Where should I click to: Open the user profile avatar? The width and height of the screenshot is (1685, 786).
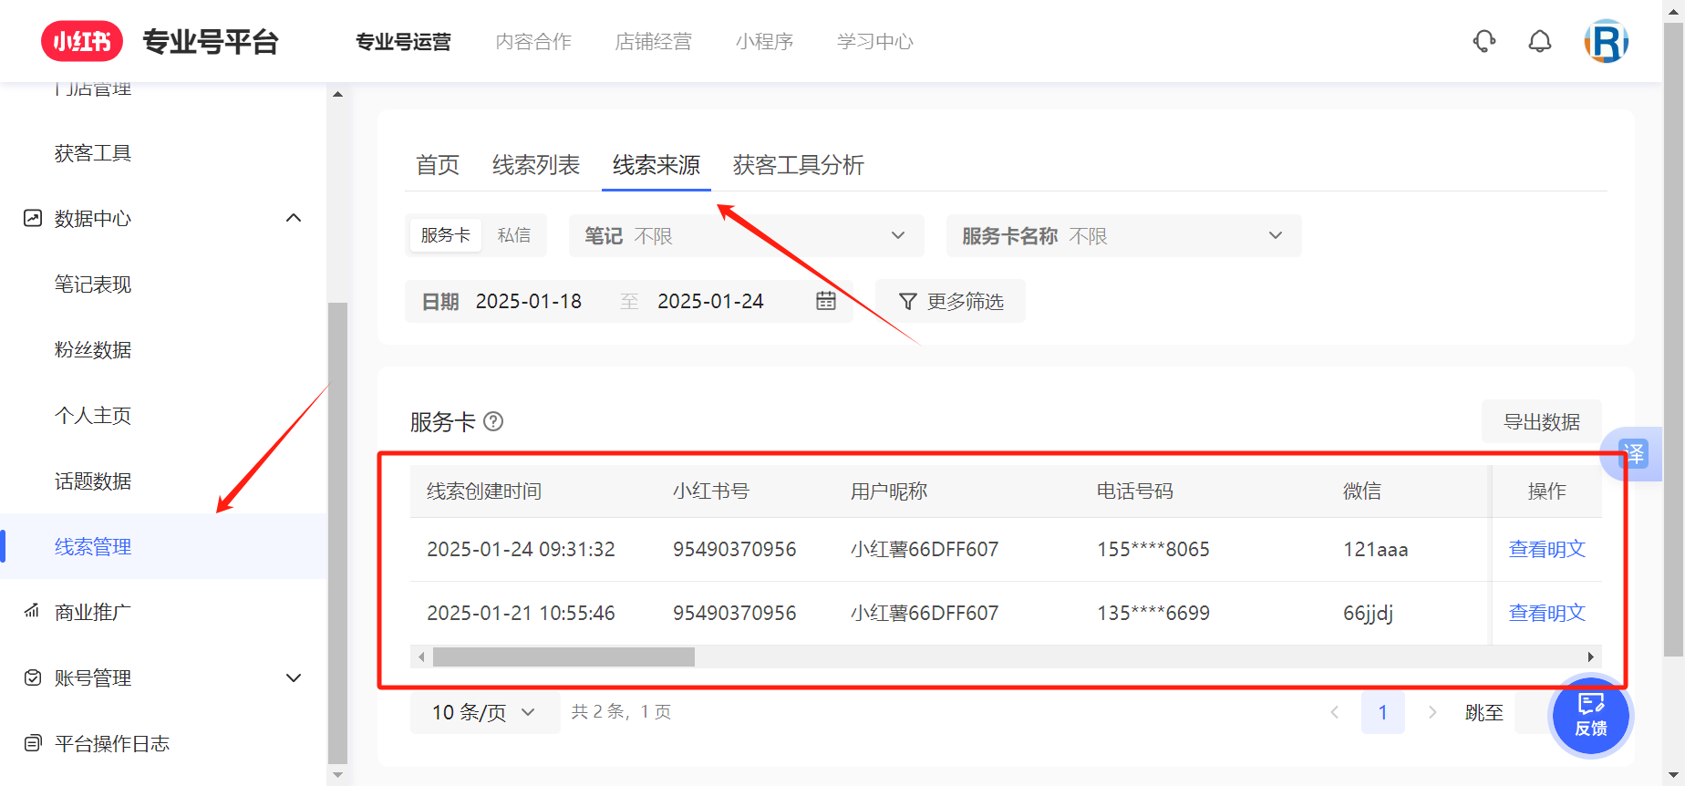point(1606,41)
